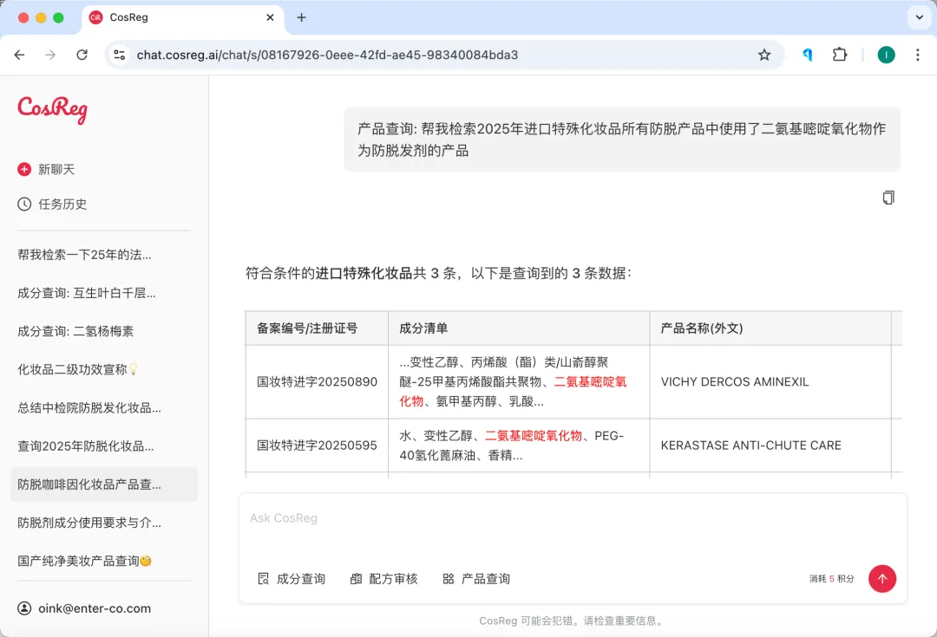Open chat 查询2025年防脱化妆品...
The height and width of the screenshot is (637, 937).
click(85, 446)
